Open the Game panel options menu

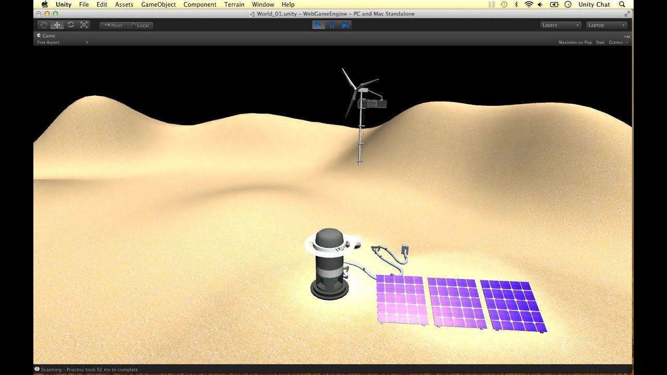point(627,36)
